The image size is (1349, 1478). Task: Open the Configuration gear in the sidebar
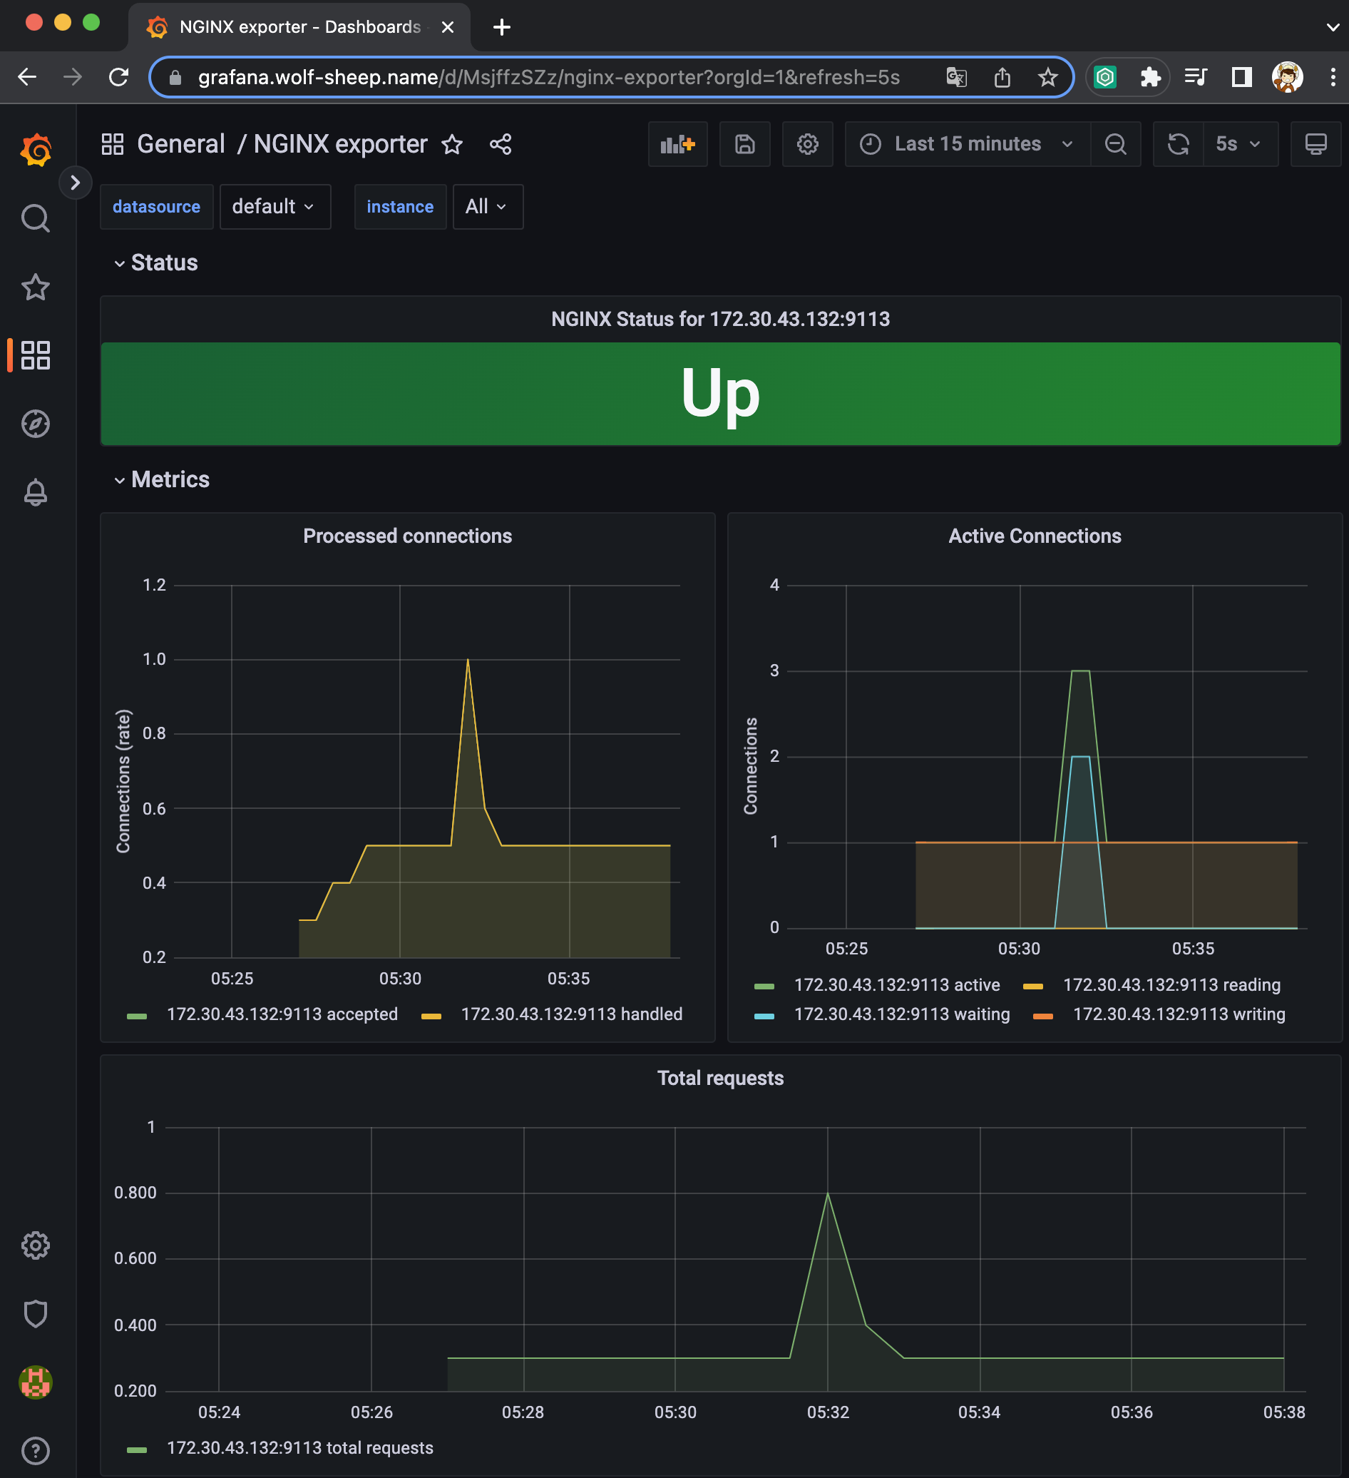(35, 1244)
